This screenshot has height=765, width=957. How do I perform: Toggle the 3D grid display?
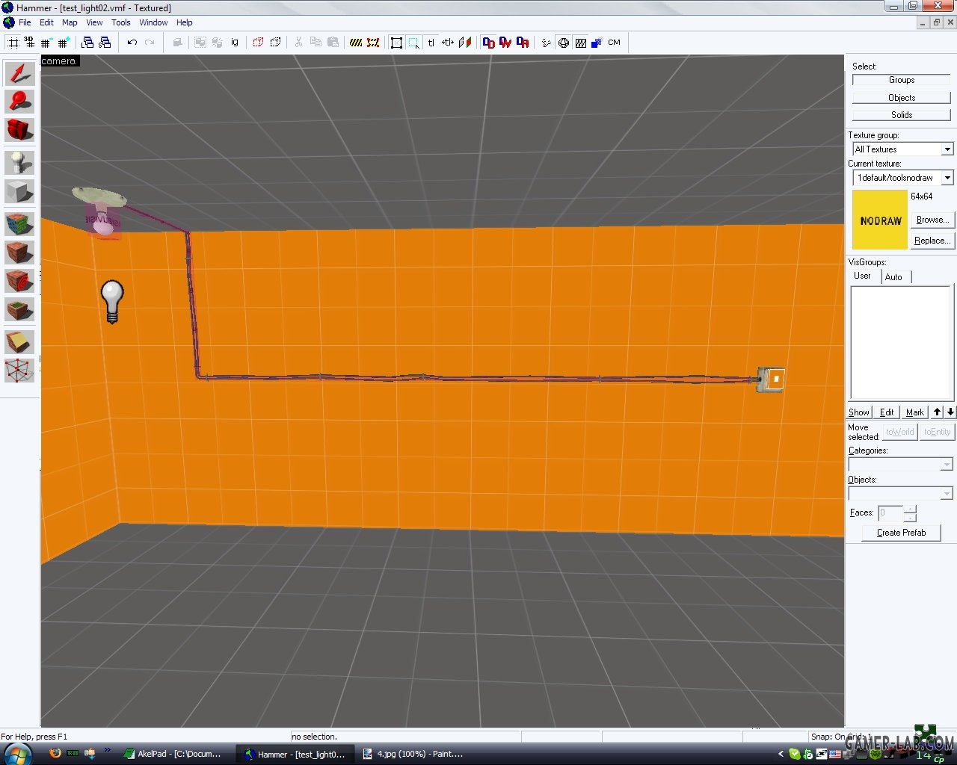coord(29,43)
